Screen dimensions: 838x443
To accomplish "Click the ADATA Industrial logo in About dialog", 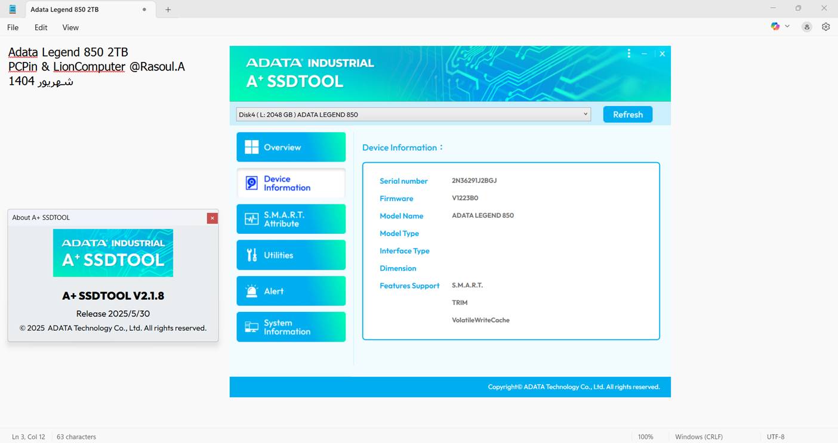I will point(113,253).
